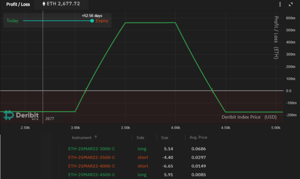Image resolution: width=300 pixels, height=179 pixels.
Task: Select the ETH-25MAR22-4000-C instrument
Action: tap(92, 166)
